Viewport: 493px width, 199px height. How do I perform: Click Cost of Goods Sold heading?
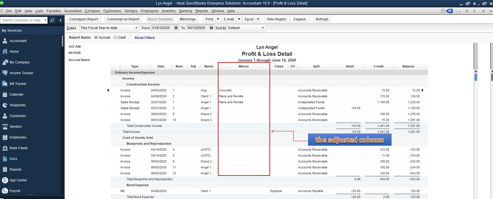[138, 138]
